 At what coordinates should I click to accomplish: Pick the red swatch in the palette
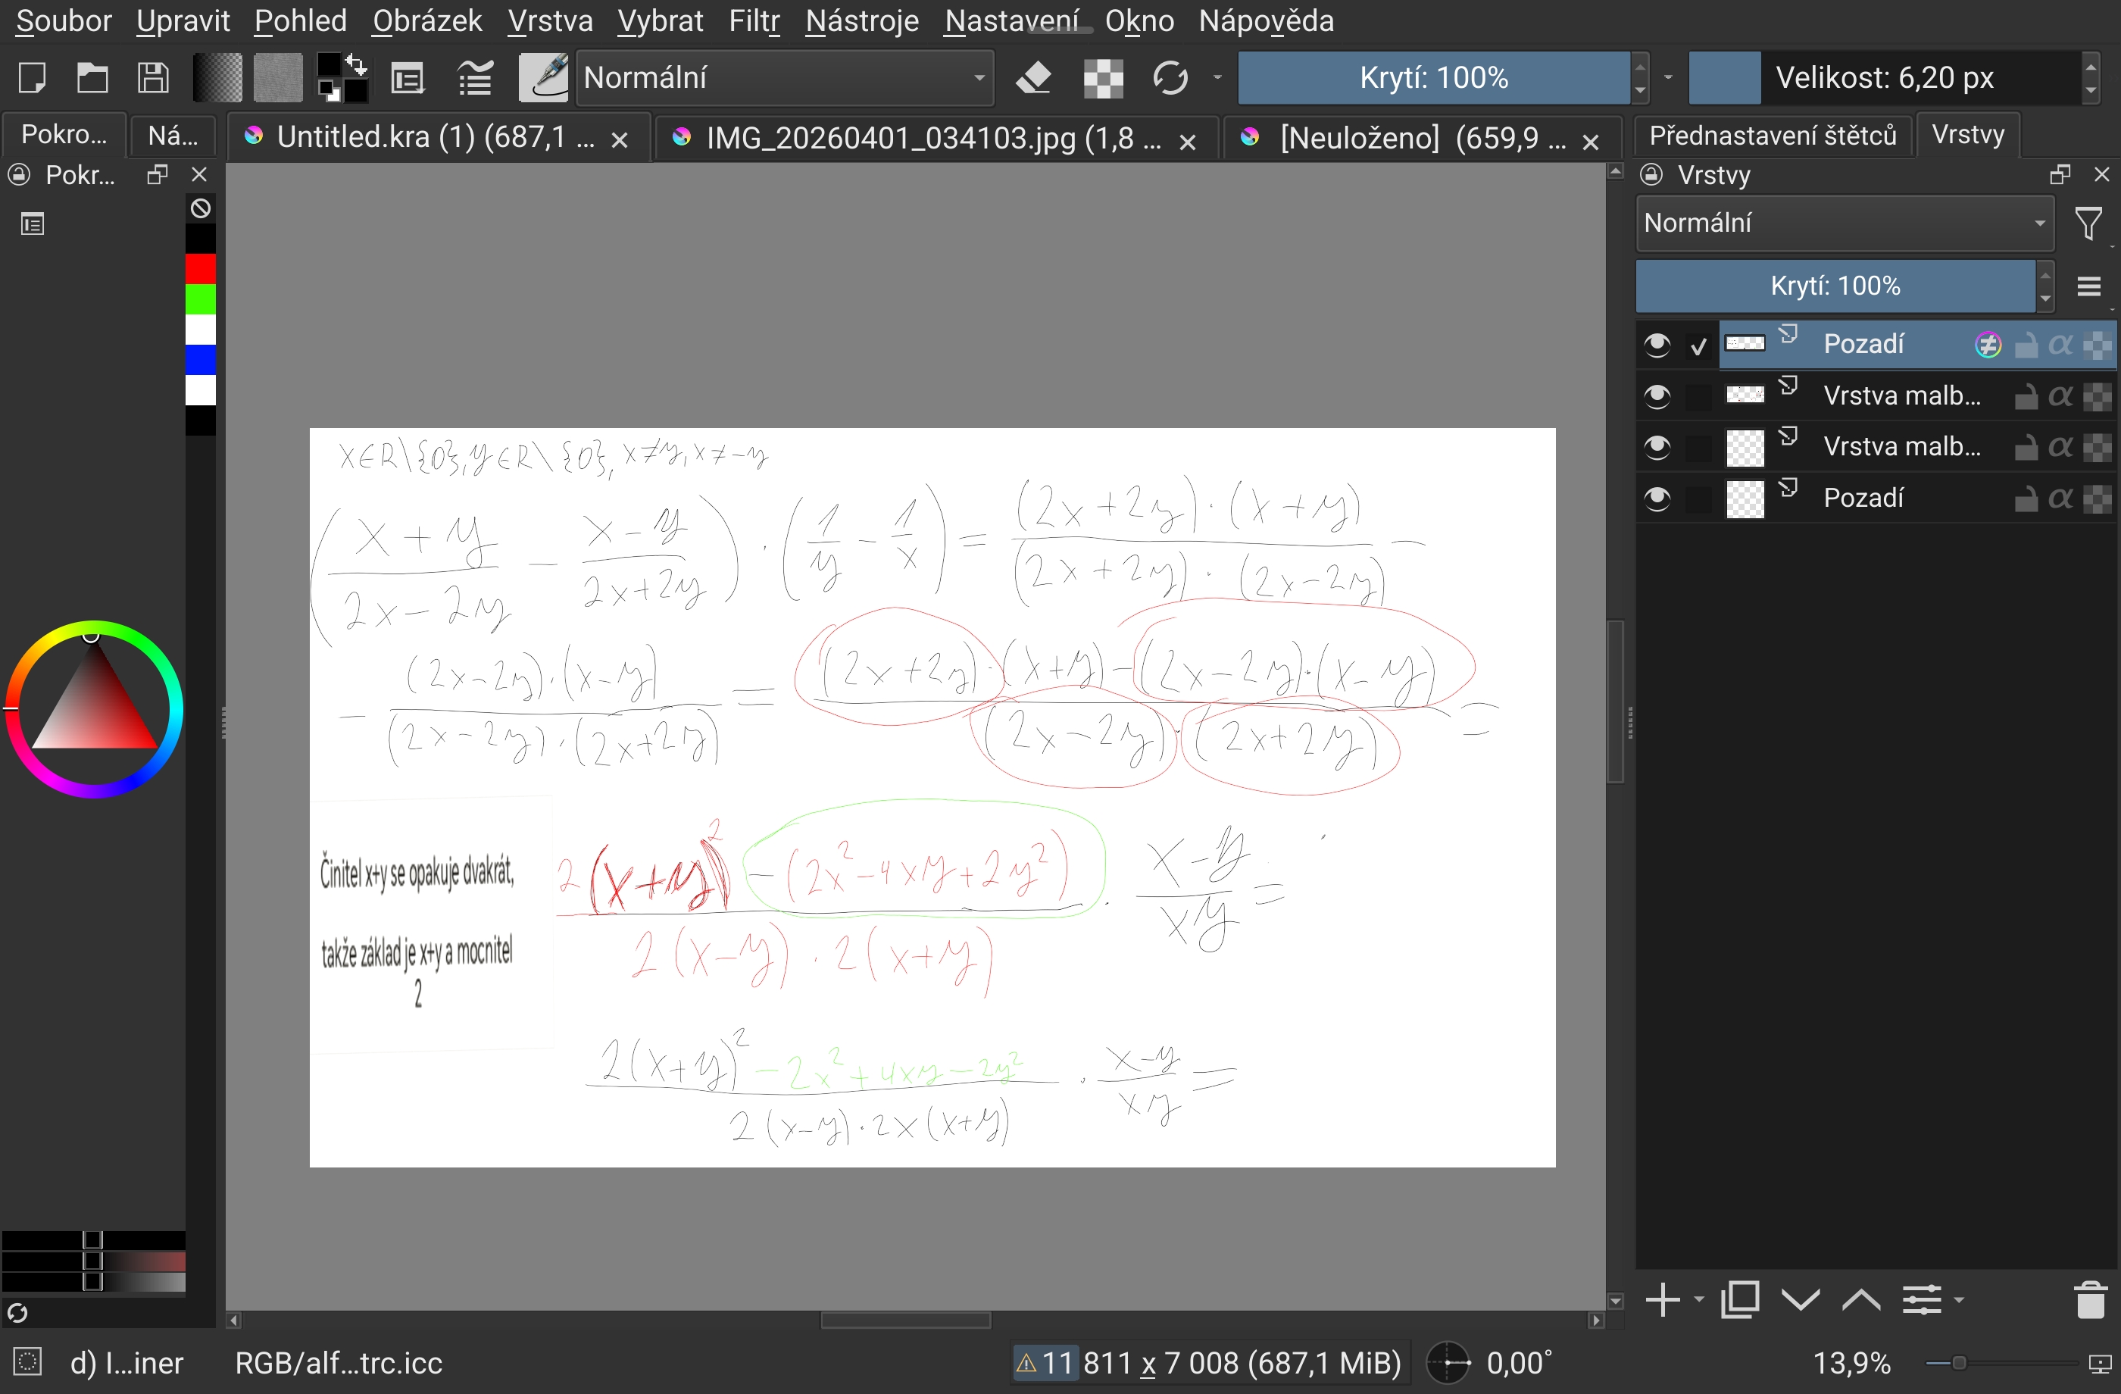[201, 268]
